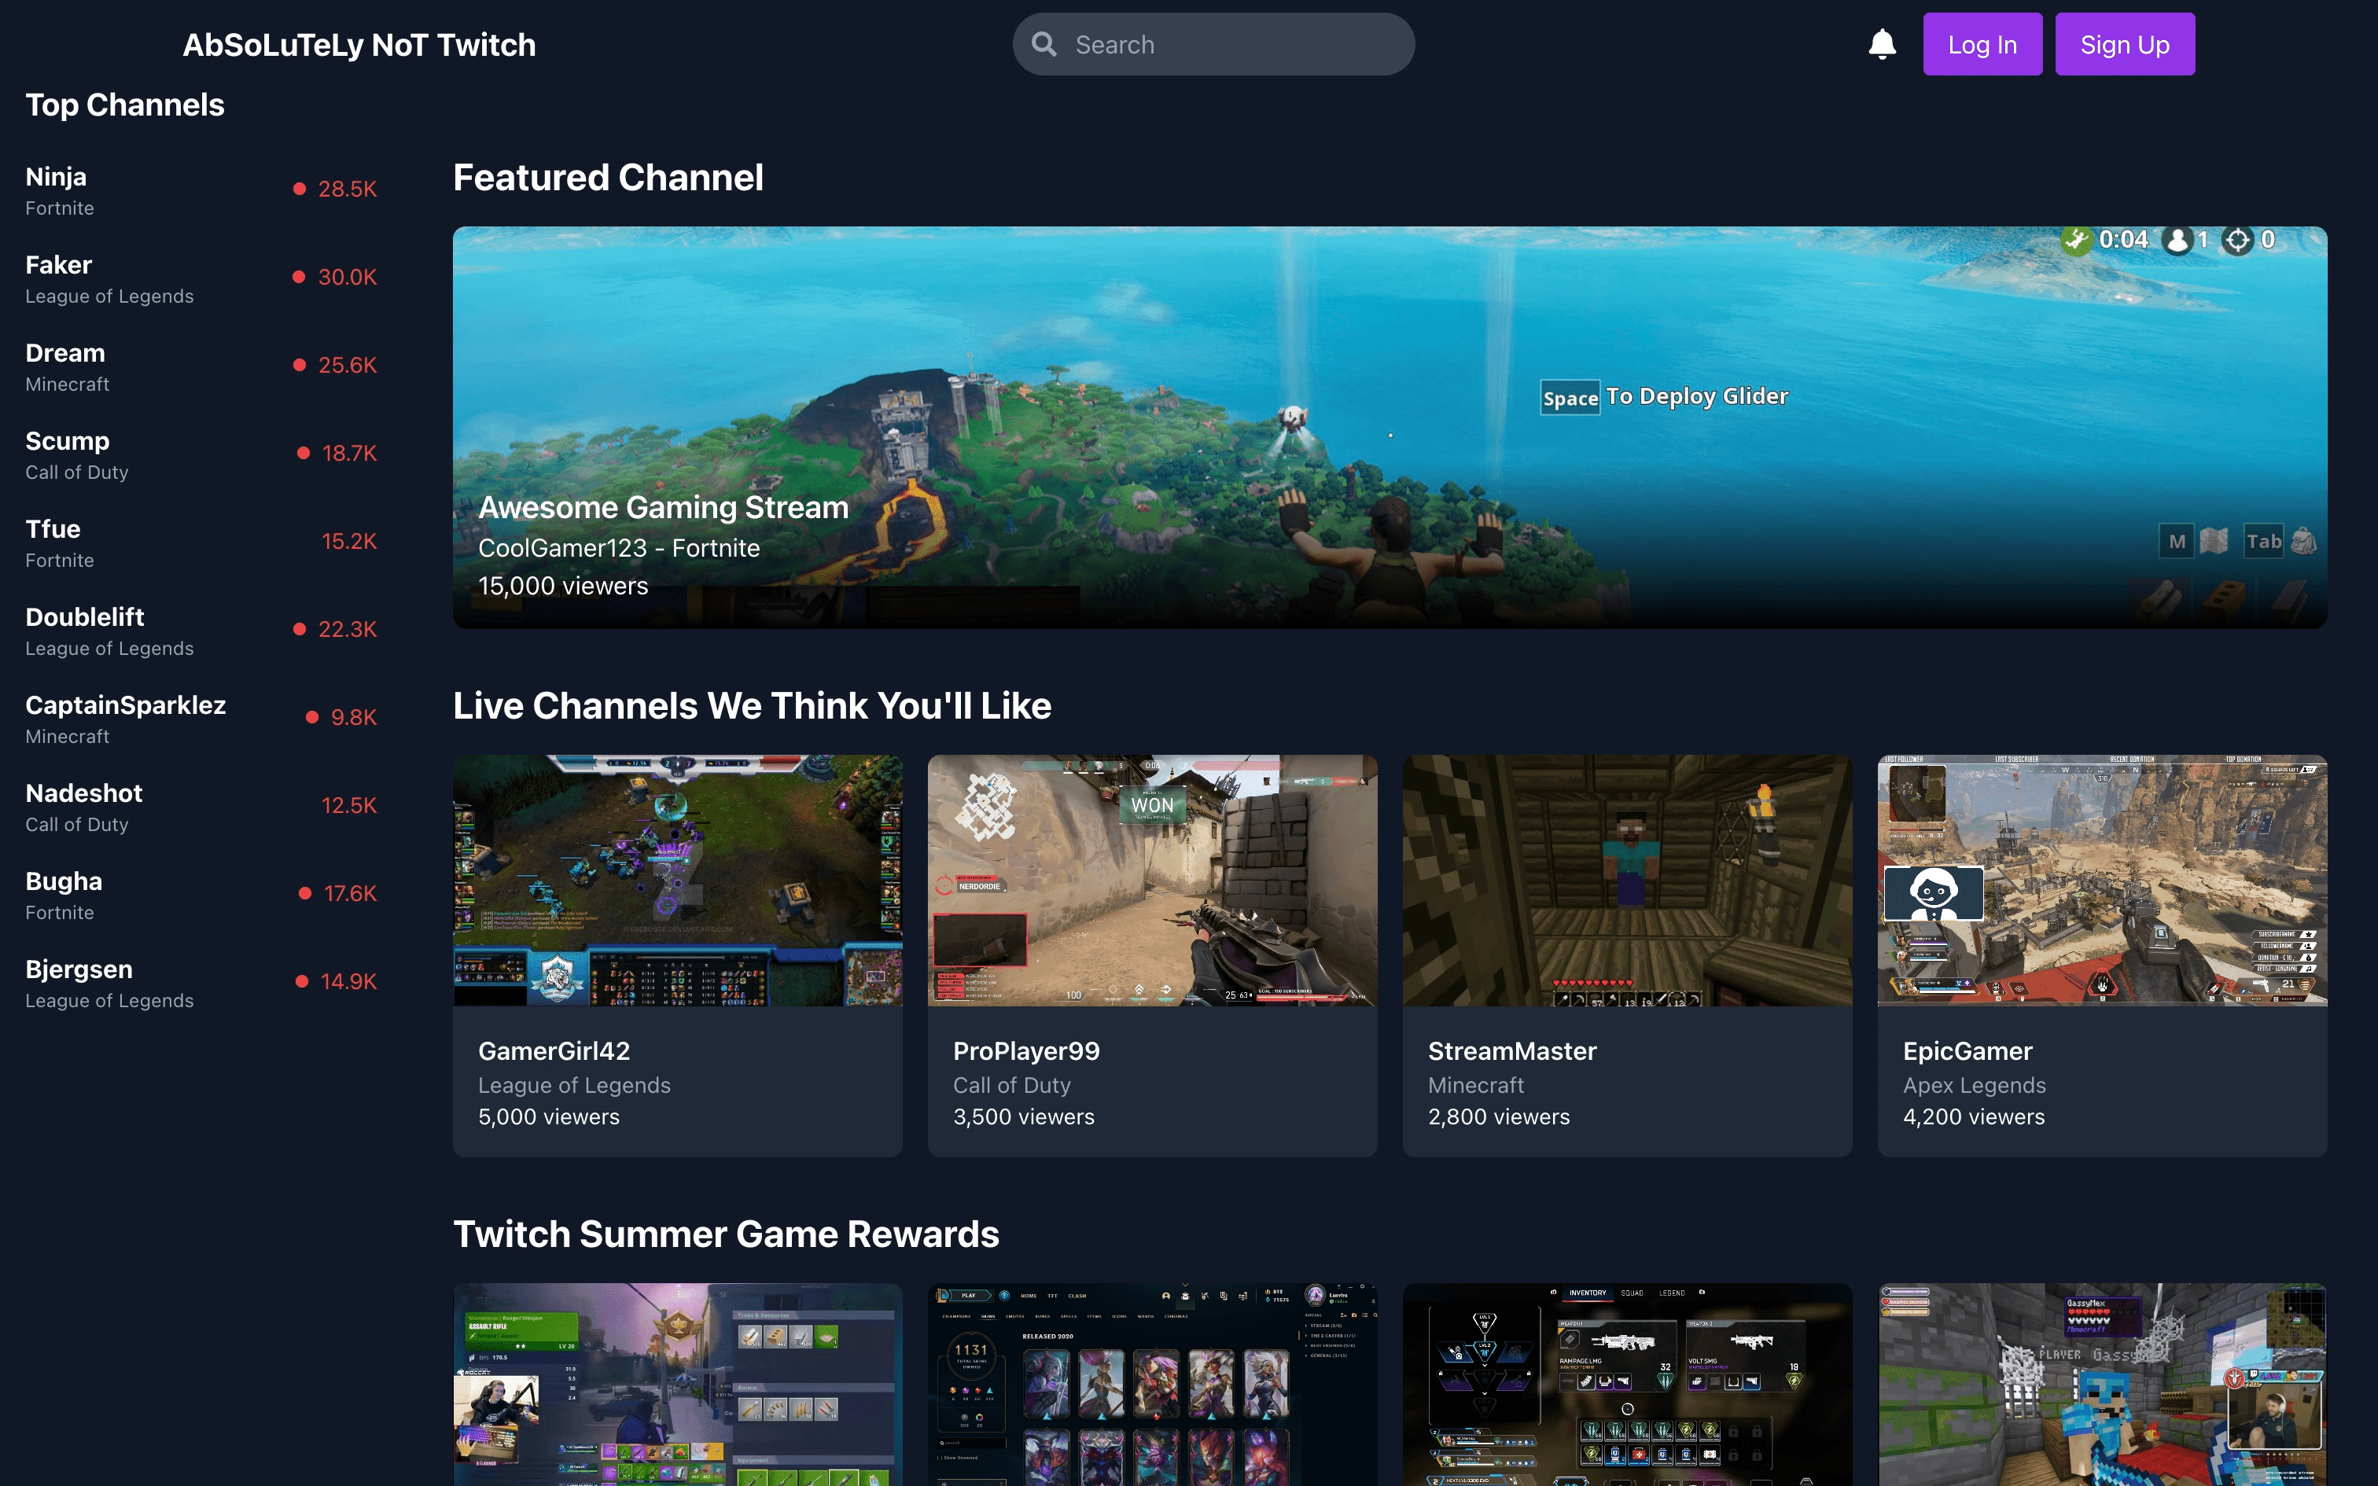
Task: Open the AbSoLuTeLy NoT Twitch home title
Action: 359,44
